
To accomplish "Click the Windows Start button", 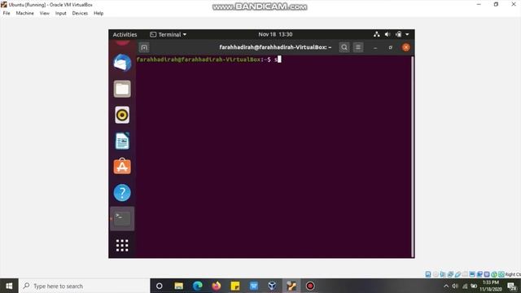I will pos(9,286).
